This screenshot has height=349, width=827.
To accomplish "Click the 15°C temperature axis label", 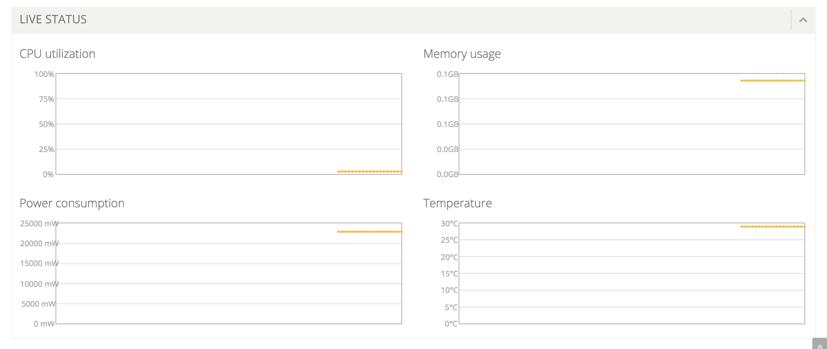I will [x=449, y=274].
